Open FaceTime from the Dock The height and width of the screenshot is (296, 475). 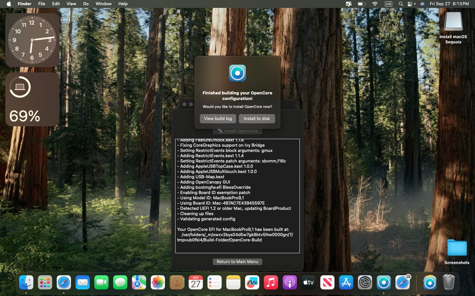(x=101, y=282)
